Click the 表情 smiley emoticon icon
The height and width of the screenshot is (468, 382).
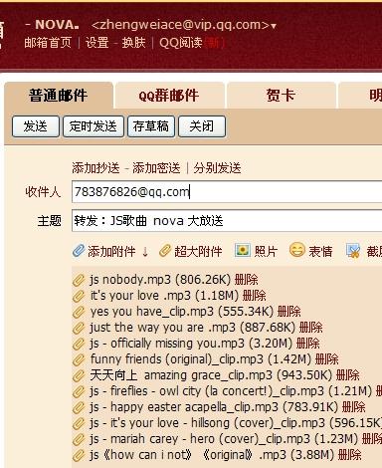pyautogui.click(x=297, y=250)
